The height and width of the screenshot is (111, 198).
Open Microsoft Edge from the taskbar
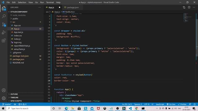[66, 108]
